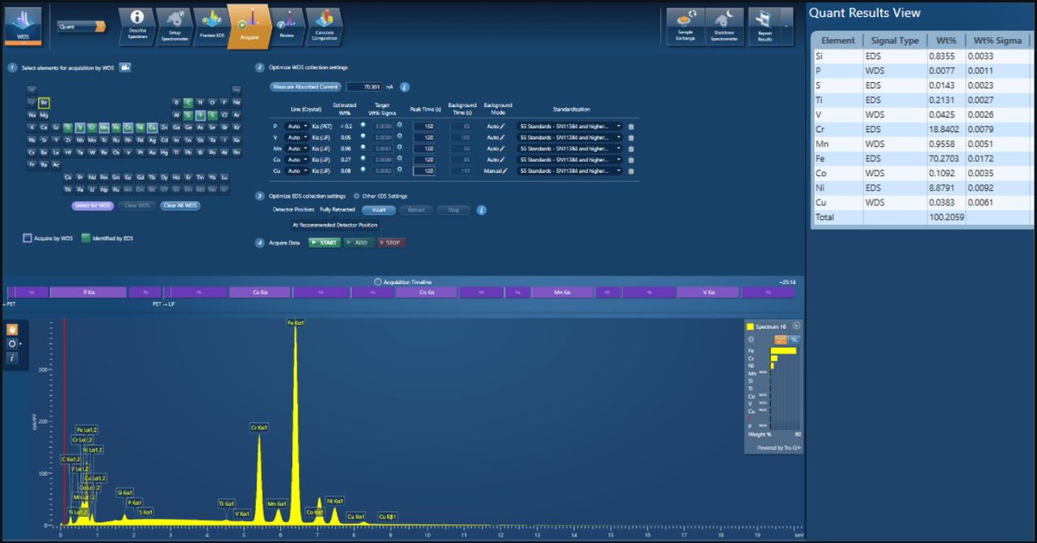Click the Sample Exchange icon
The height and width of the screenshot is (543, 1037).
pos(685,27)
